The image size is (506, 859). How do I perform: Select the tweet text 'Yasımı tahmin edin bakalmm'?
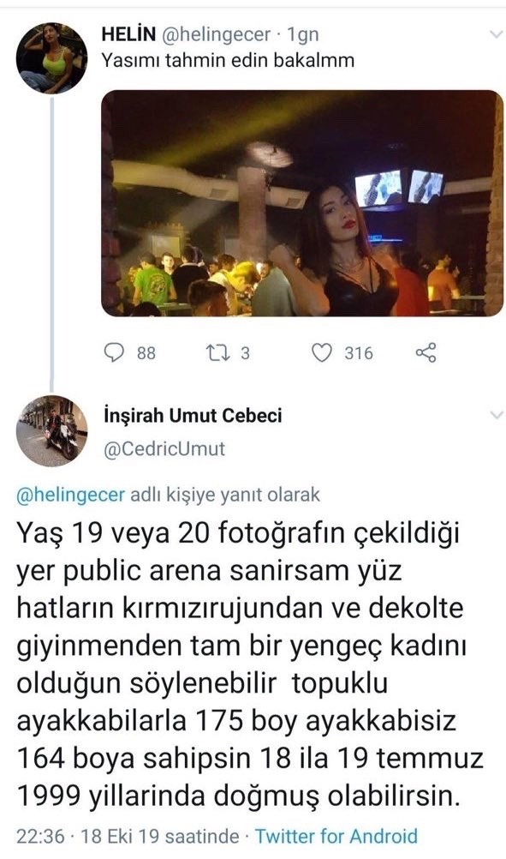click(228, 60)
